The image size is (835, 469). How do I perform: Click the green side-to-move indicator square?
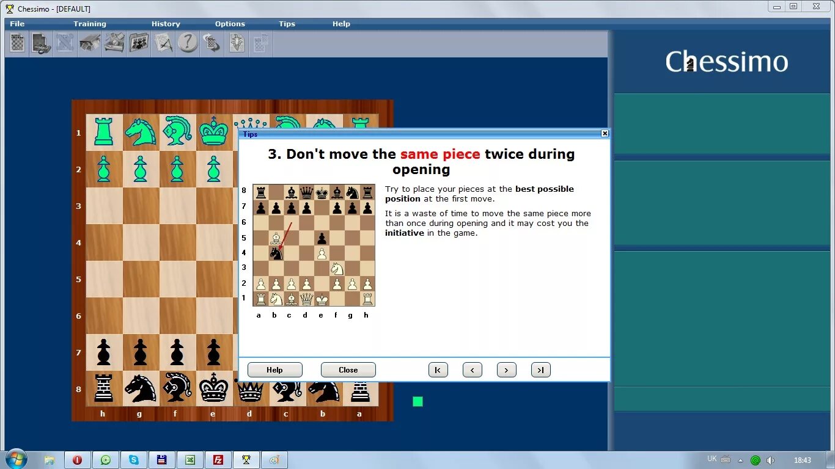tap(417, 401)
